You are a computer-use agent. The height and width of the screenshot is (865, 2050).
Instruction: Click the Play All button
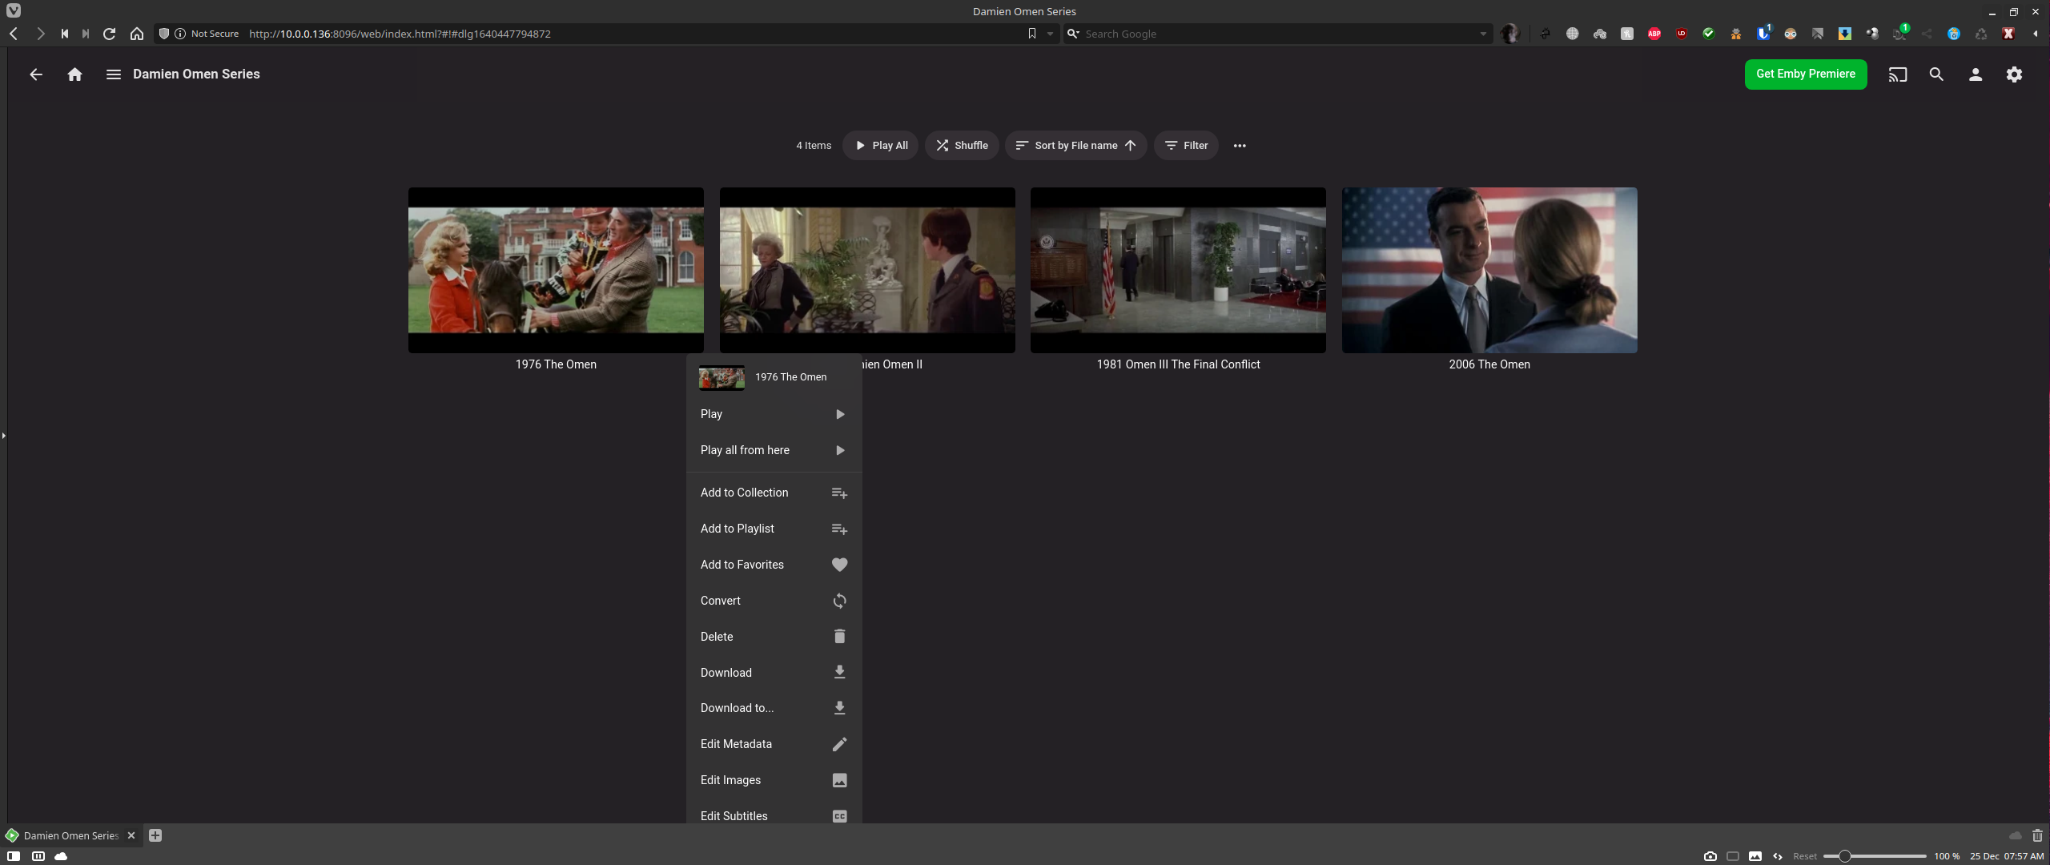point(879,145)
